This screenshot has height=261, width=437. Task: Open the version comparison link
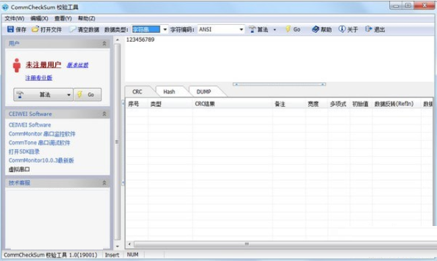point(77,65)
